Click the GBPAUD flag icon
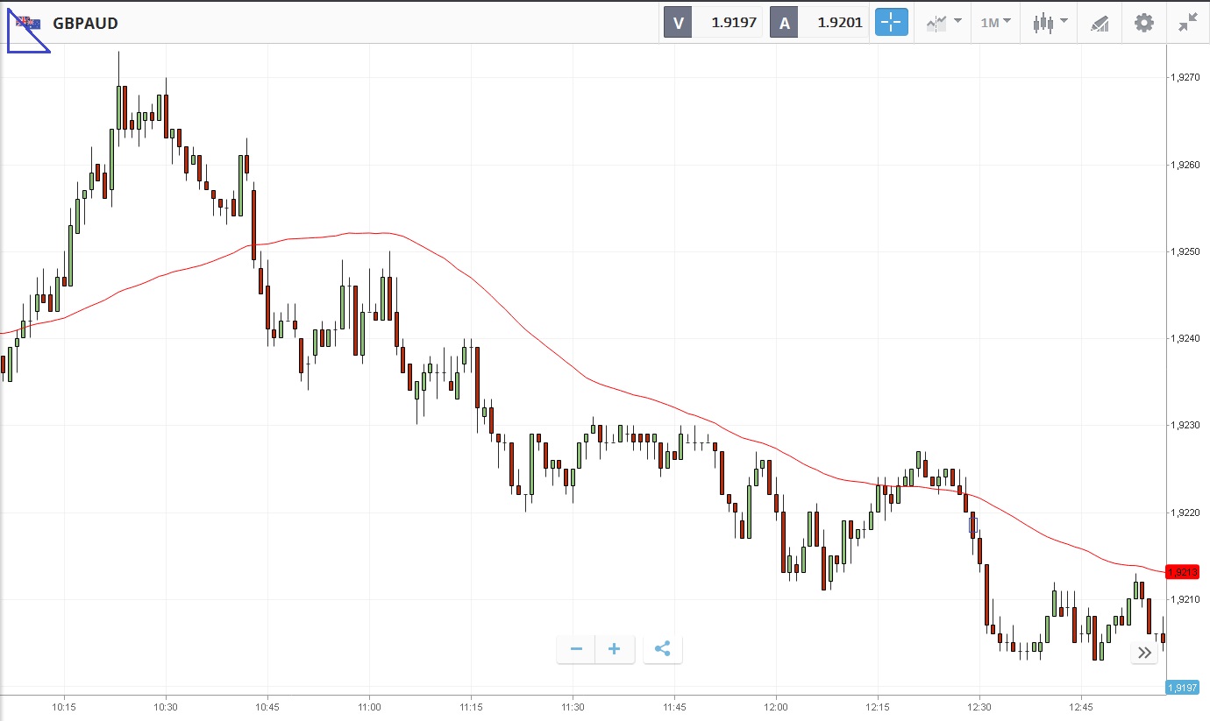 pos(28,23)
